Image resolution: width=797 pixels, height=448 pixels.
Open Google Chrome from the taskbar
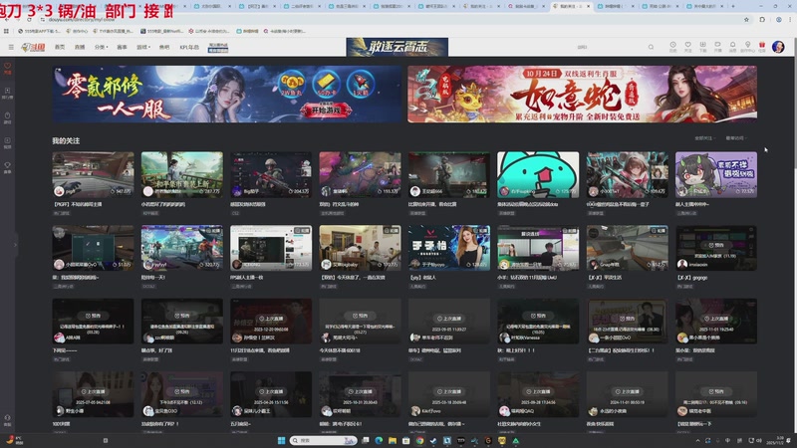(419, 440)
